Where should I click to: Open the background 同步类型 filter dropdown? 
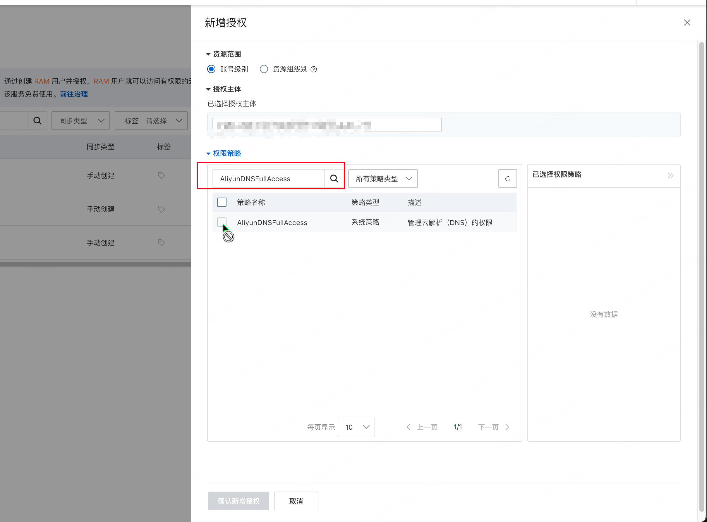tap(81, 120)
